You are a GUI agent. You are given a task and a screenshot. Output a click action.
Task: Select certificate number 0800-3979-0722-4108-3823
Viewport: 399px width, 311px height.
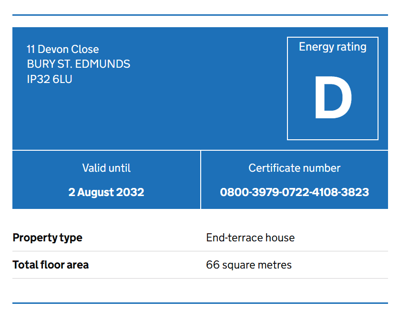(295, 192)
